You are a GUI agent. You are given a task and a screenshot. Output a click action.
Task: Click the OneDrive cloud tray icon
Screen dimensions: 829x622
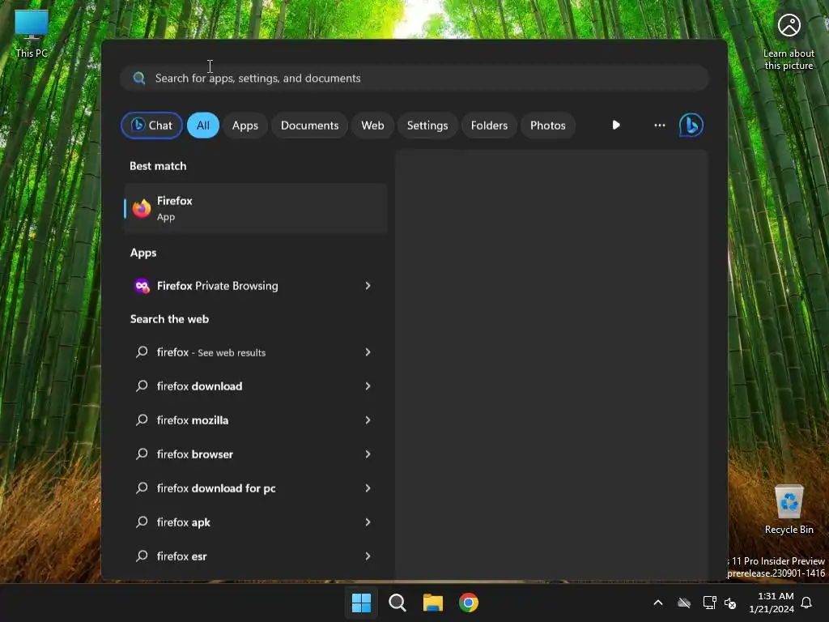pos(684,603)
